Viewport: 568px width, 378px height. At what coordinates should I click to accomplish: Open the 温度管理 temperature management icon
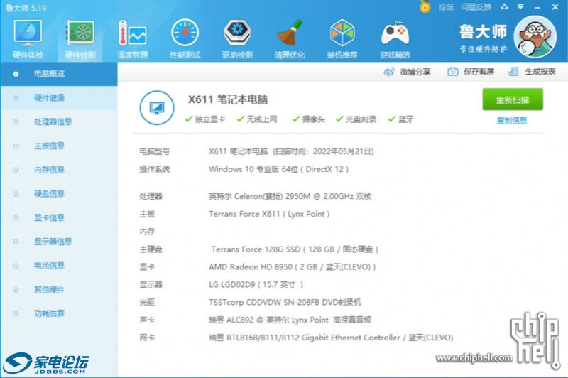coord(132,33)
